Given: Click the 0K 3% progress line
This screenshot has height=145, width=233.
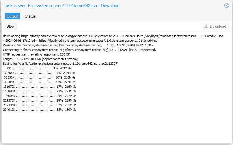Looking at the screenshot, I should (x=39, y=68).
